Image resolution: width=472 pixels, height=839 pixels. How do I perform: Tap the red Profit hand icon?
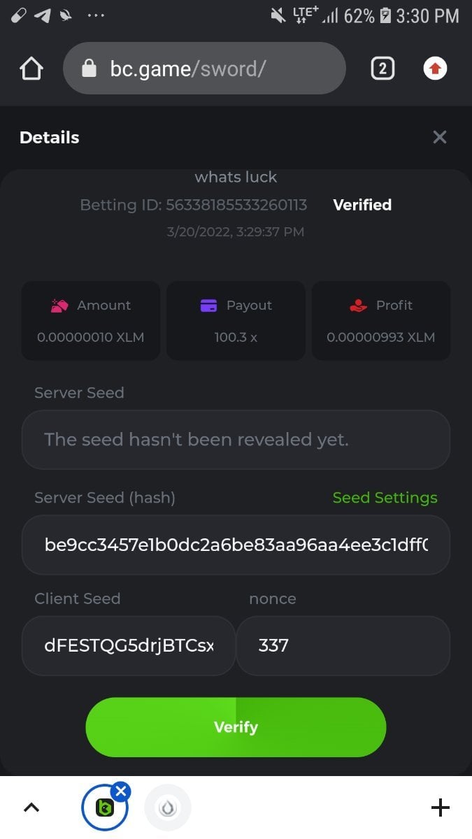(358, 306)
